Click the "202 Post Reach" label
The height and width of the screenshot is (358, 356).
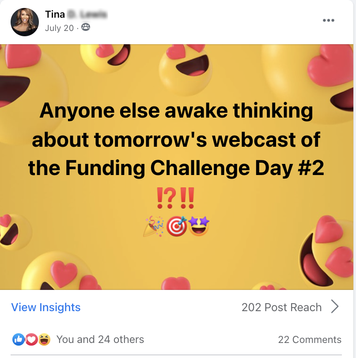[281, 308]
